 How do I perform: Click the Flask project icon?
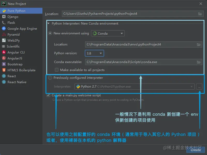[x=4, y=22]
